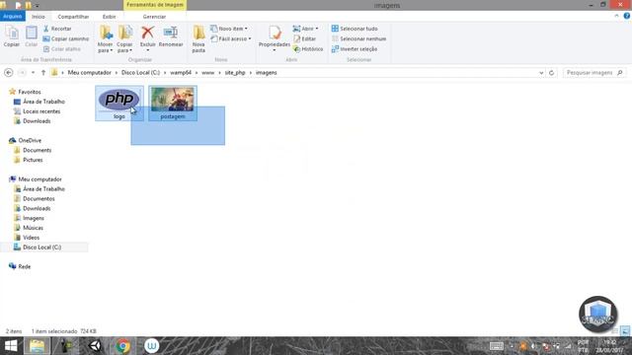The image size is (632, 355).
Task: Select the postagem image file
Action: [x=173, y=103]
